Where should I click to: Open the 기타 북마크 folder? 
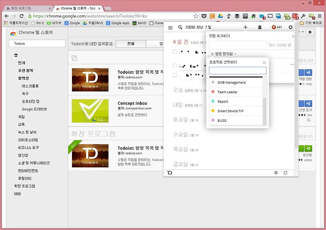point(311,23)
